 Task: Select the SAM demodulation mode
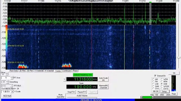click(153, 86)
